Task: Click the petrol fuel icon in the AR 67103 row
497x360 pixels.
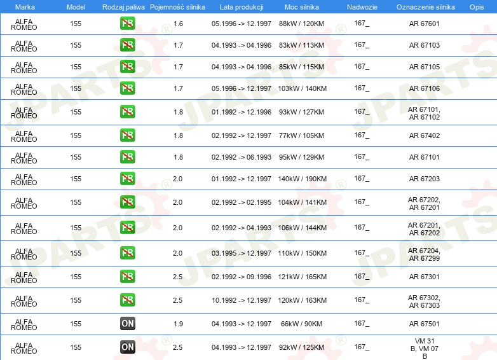Action: point(127,45)
